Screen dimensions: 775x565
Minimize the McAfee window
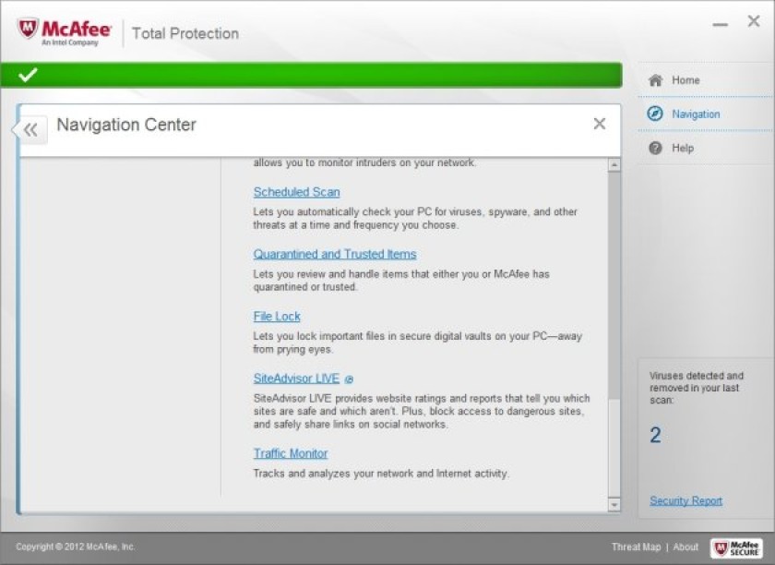pyautogui.click(x=721, y=24)
